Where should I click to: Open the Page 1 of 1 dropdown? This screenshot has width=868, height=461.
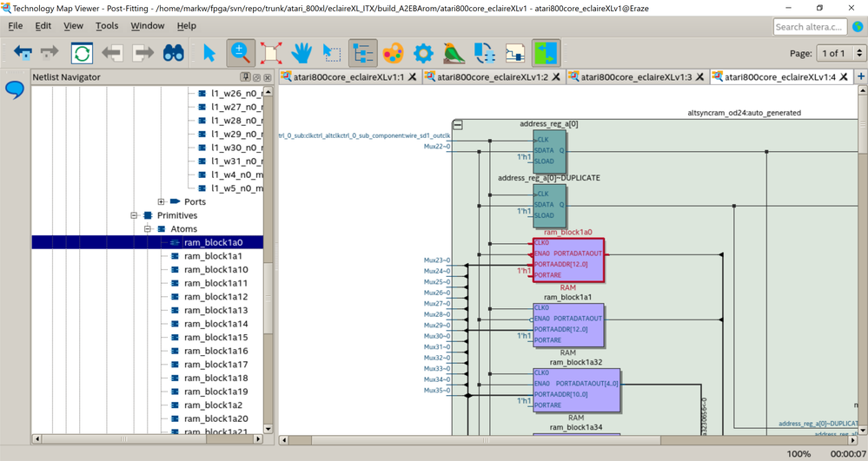coord(840,54)
